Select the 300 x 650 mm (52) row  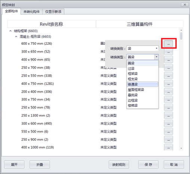coord(36,52)
